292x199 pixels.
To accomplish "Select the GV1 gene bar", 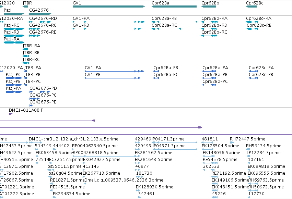I will click(109, 7).
